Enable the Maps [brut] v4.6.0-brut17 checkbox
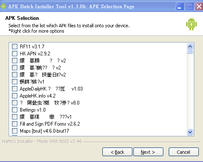Image resolution: width=203 pixels, height=162 pixels. (14, 131)
